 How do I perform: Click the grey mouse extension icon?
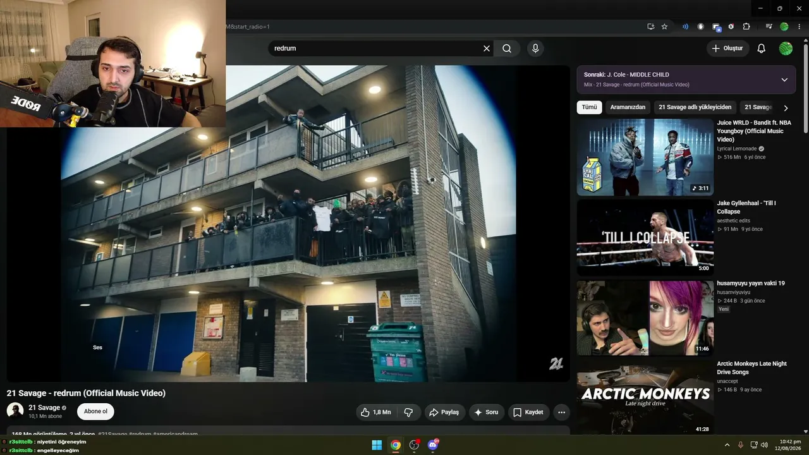(x=700, y=27)
